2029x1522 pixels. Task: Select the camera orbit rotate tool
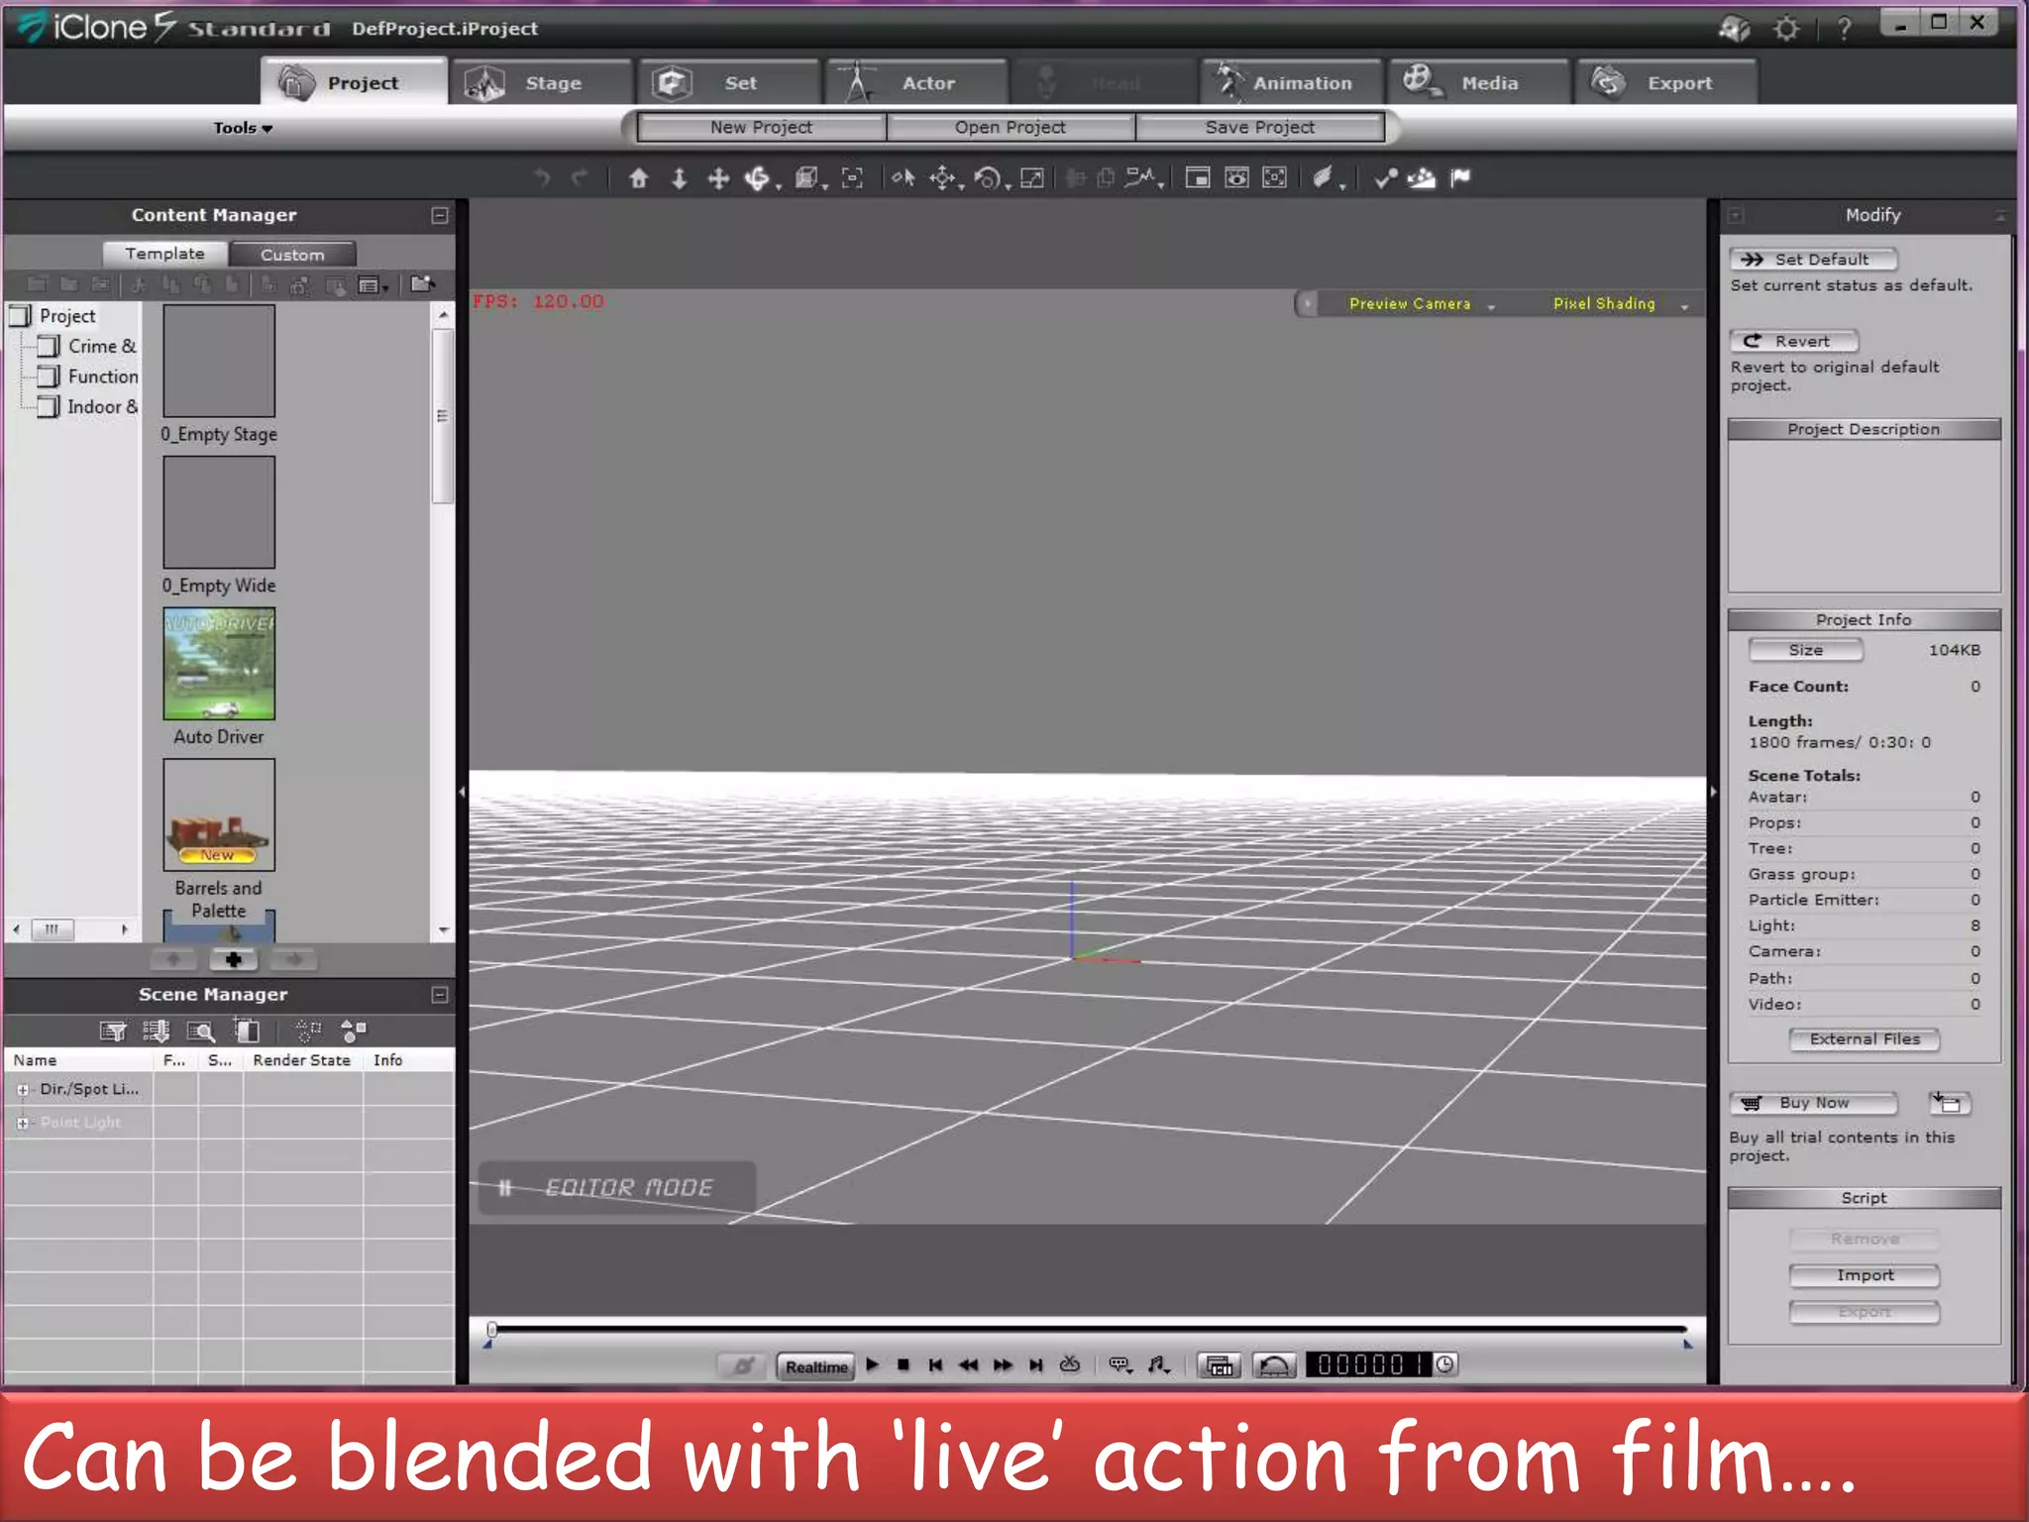tap(758, 178)
